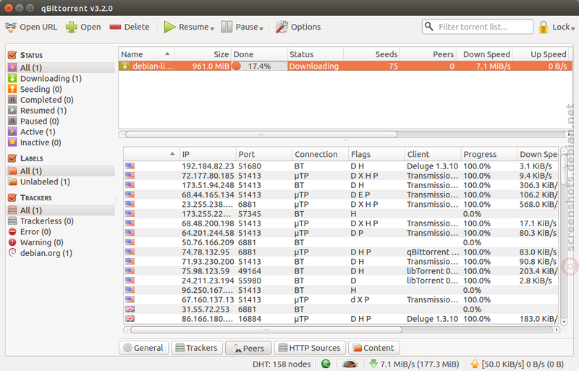Sort peers by IP column header
The height and width of the screenshot is (371, 579).
coord(208,154)
